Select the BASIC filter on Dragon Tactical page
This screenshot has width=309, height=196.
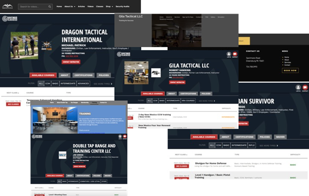point(55,84)
